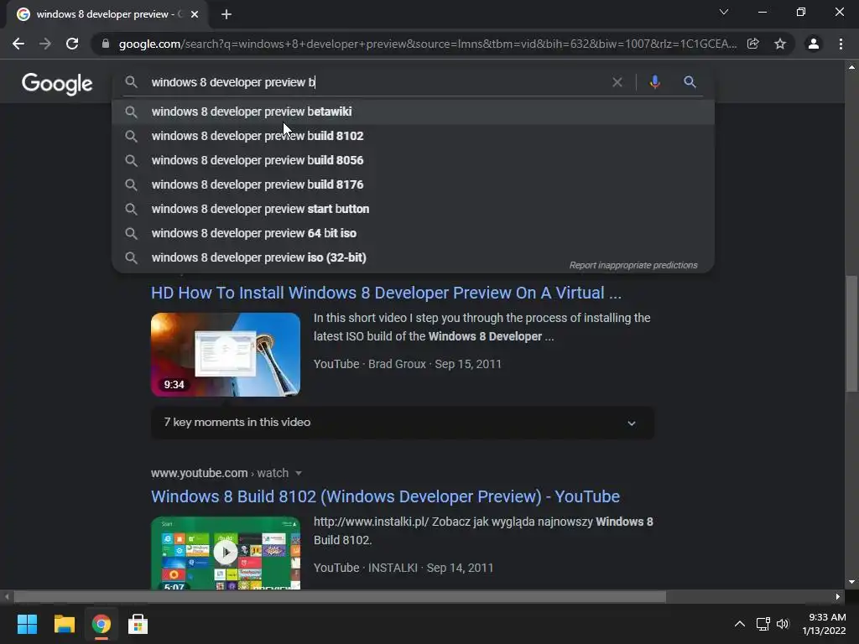This screenshot has width=859, height=644.
Task: Submit the search with the blue magnifier
Action: pos(690,82)
